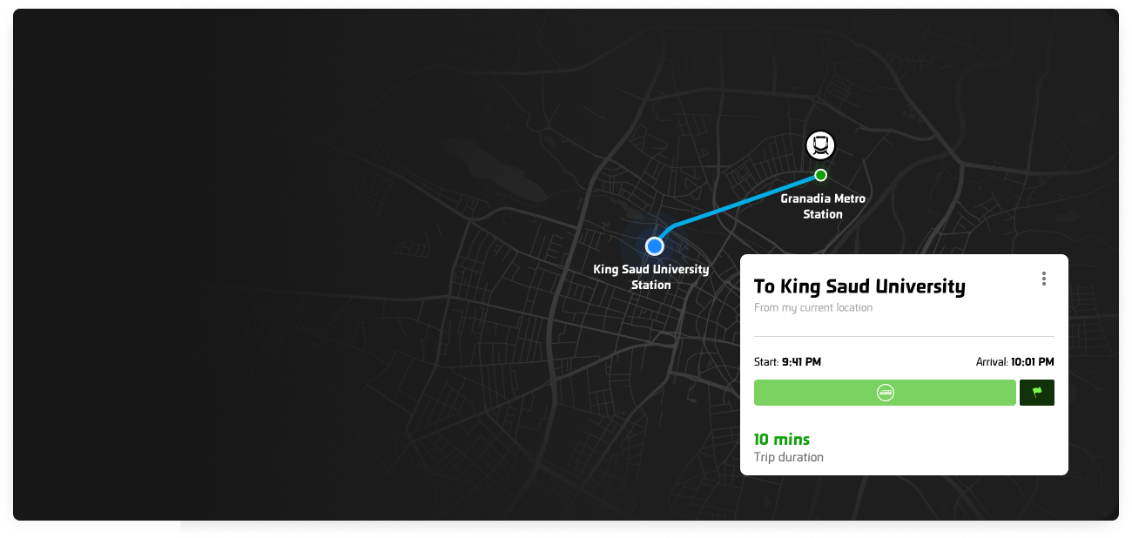Viewport: 1132px width, 538px height.
Task: Click the green '10 mins' duration text
Action: point(782,440)
